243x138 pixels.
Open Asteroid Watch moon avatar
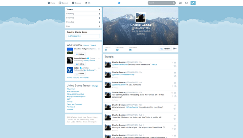click(x=70, y=60)
